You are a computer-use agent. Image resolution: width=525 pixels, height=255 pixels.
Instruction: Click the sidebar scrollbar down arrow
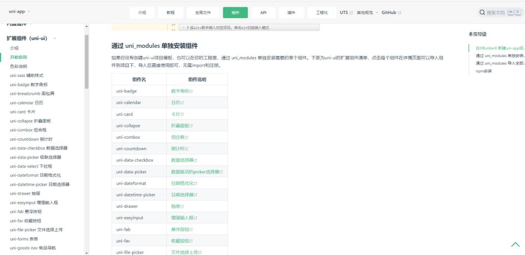click(87, 253)
